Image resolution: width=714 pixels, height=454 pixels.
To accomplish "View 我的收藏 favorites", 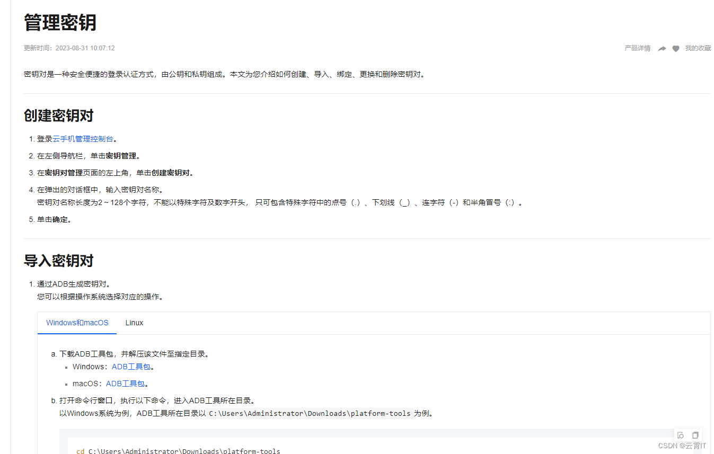I will (x=699, y=48).
